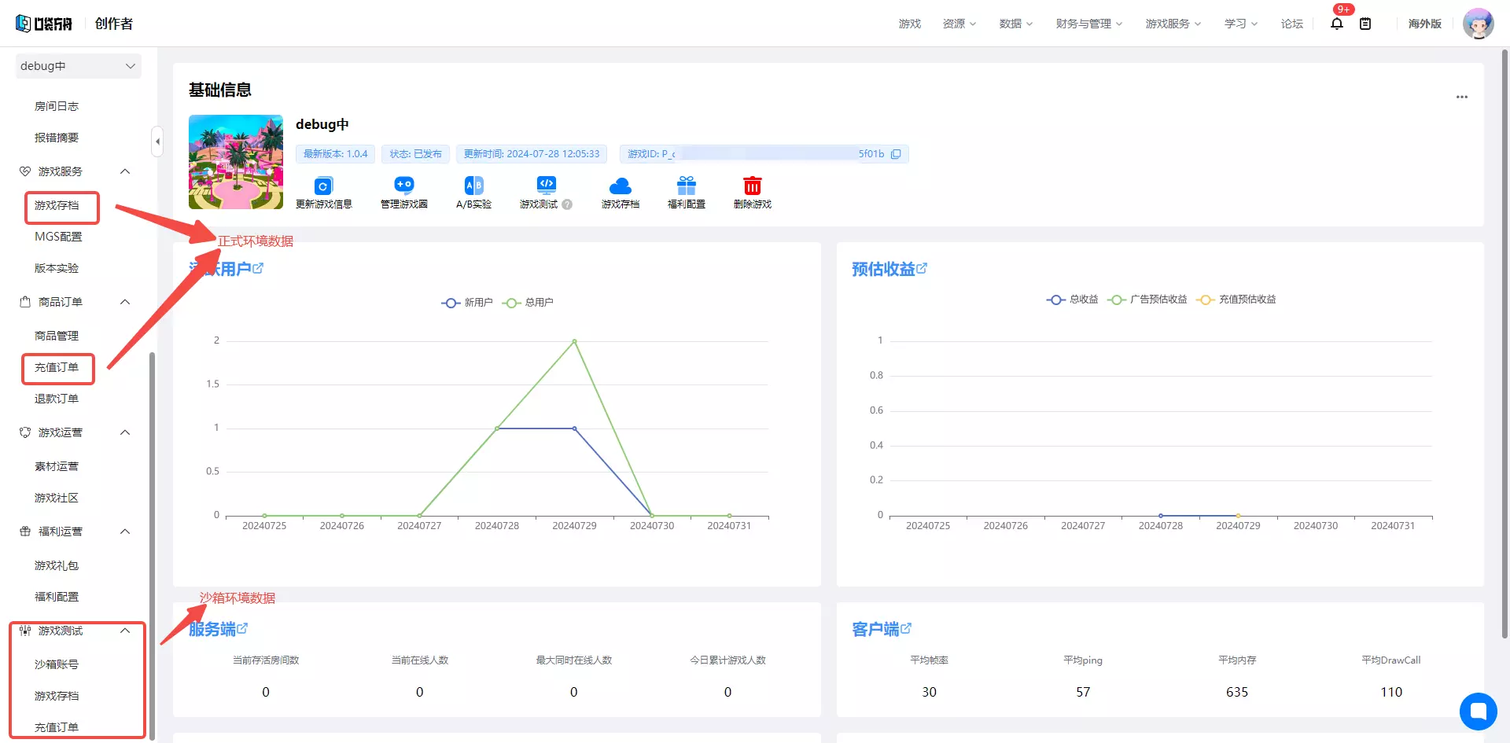Toggle the 总用户 legend series

point(528,303)
